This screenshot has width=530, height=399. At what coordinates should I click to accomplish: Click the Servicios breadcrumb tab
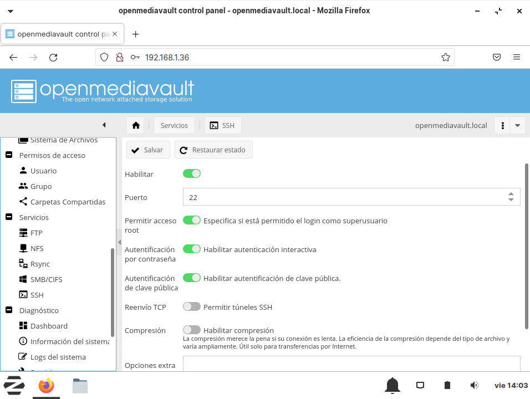[174, 125]
